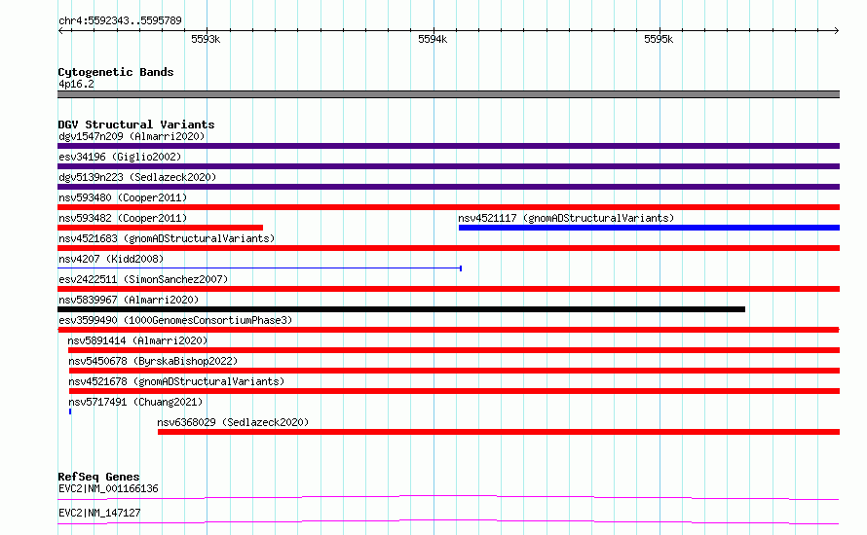Image resolution: width=867 pixels, height=535 pixels.
Task: Click nsv593480 (Cooper2011) label
Action: click(x=123, y=197)
